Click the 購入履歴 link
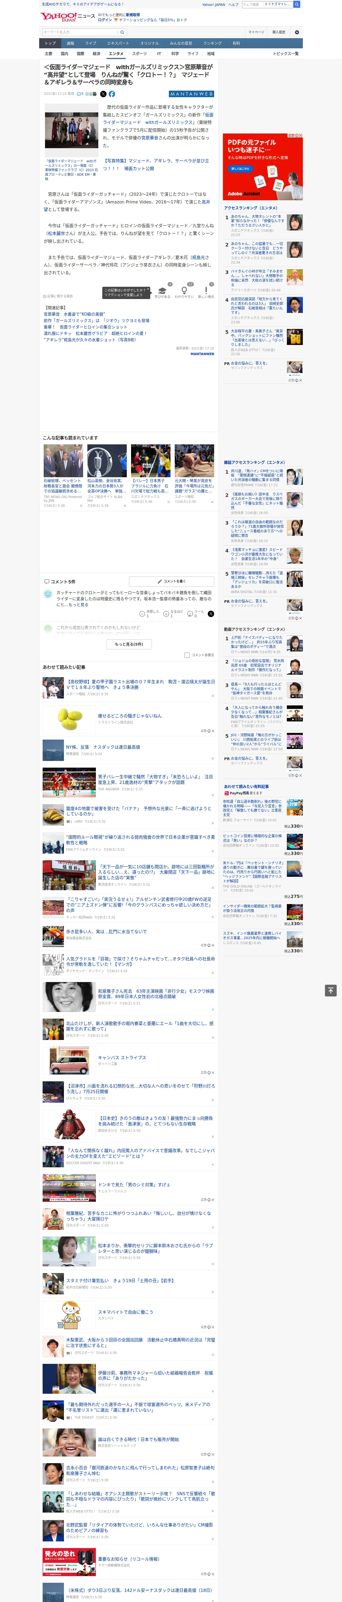The height and width of the screenshot is (1602, 342). (279, 32)
